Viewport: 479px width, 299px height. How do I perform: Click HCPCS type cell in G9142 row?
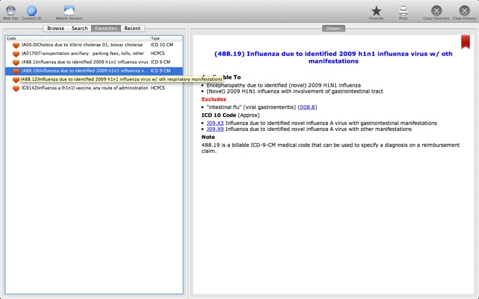point(157,88)
